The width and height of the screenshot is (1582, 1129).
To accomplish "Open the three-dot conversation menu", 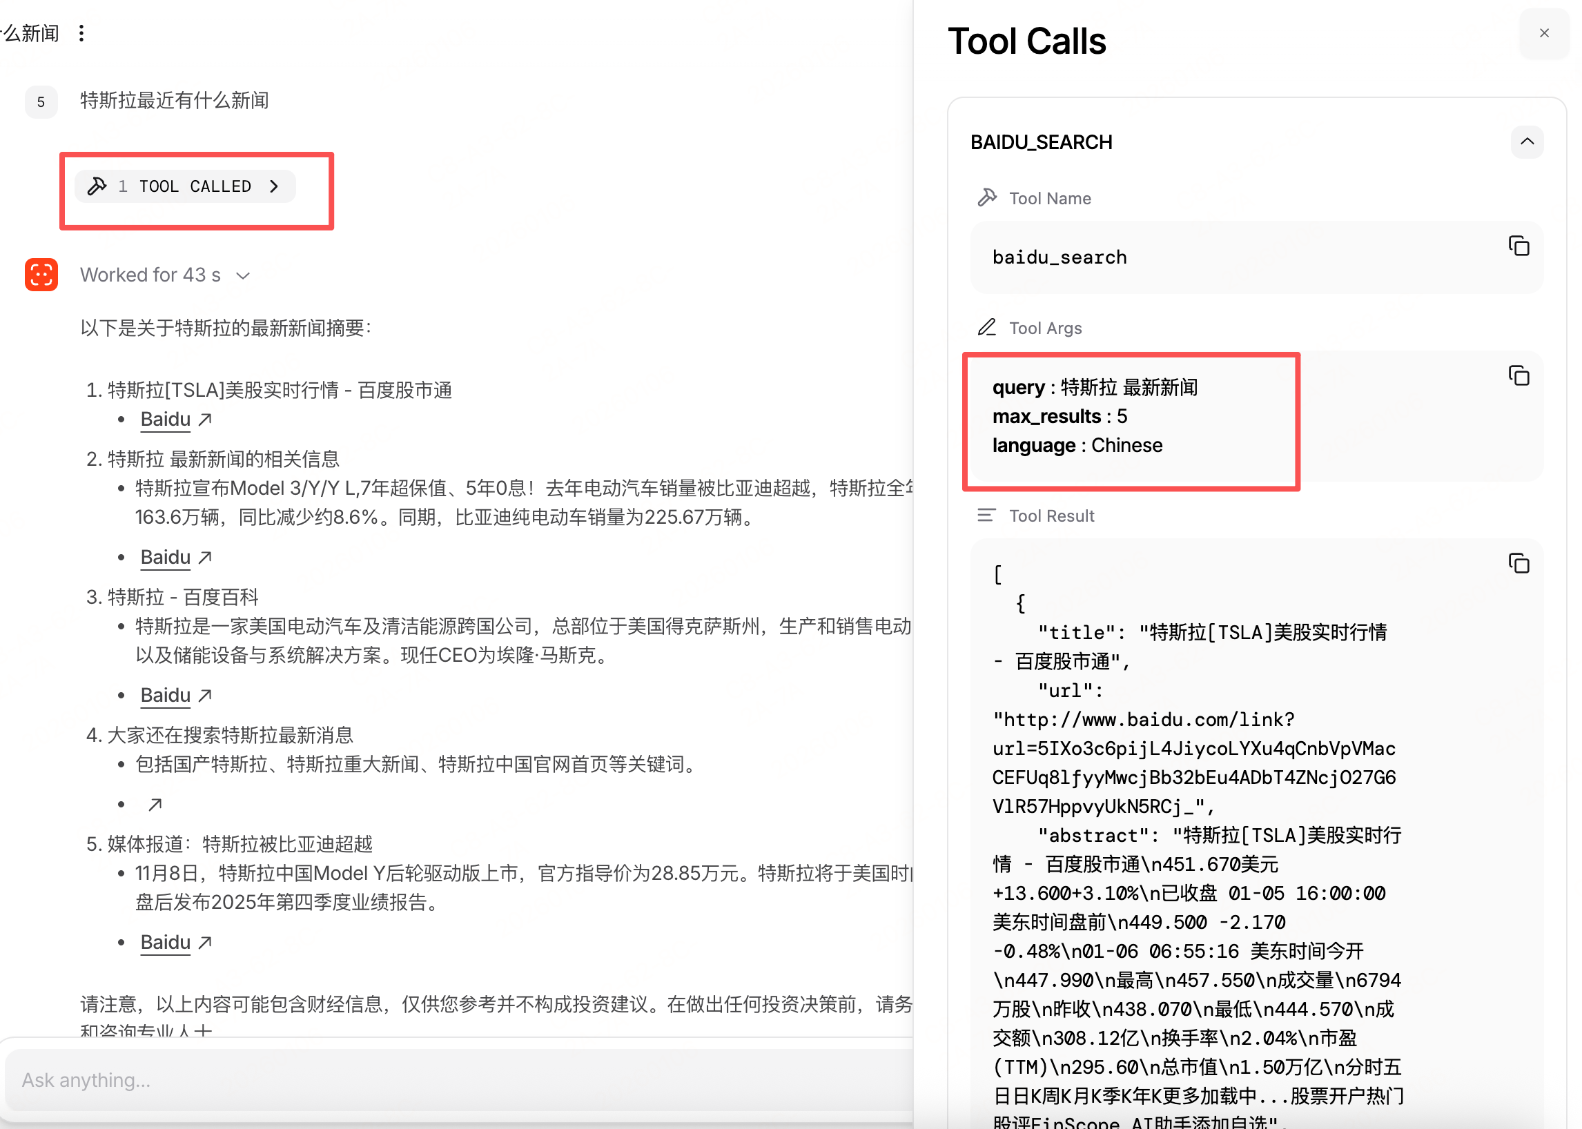I will pos(81,33).
